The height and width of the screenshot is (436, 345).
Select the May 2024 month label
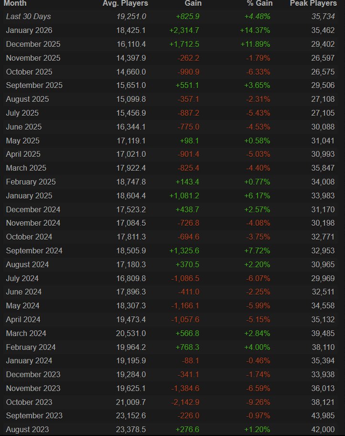(23, 306)
